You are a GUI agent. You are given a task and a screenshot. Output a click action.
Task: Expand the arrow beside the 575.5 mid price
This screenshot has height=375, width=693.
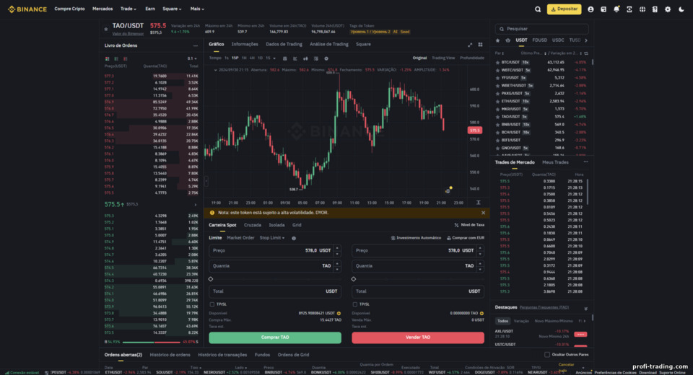pos(196,205)
